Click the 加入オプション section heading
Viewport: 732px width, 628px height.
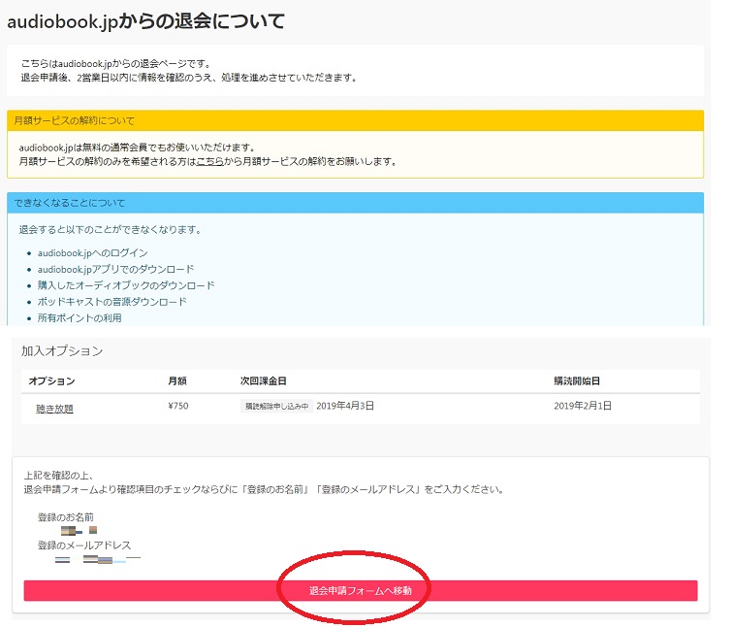tap(62, 351)
